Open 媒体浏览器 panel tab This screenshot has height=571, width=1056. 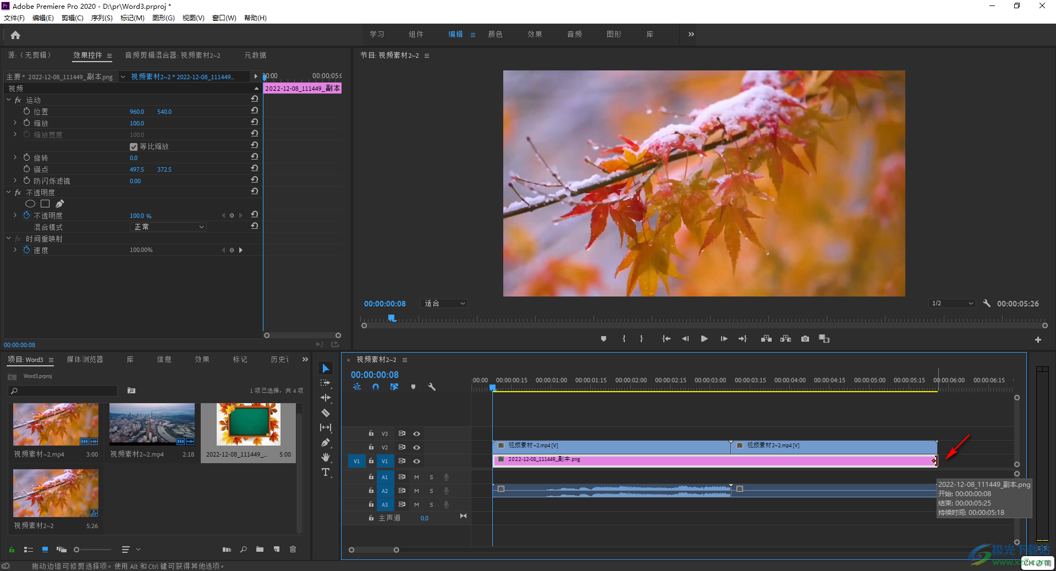(x=85, y=359)
